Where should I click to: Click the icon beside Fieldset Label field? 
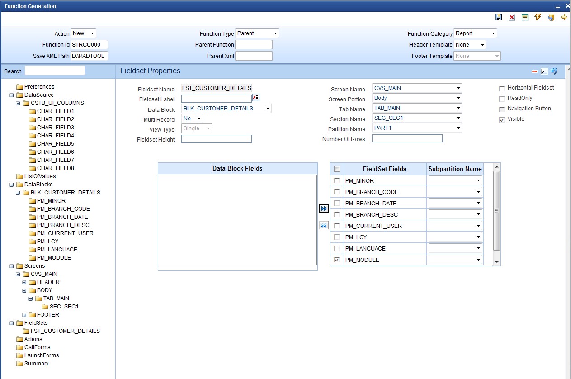[x=256, y=98]
